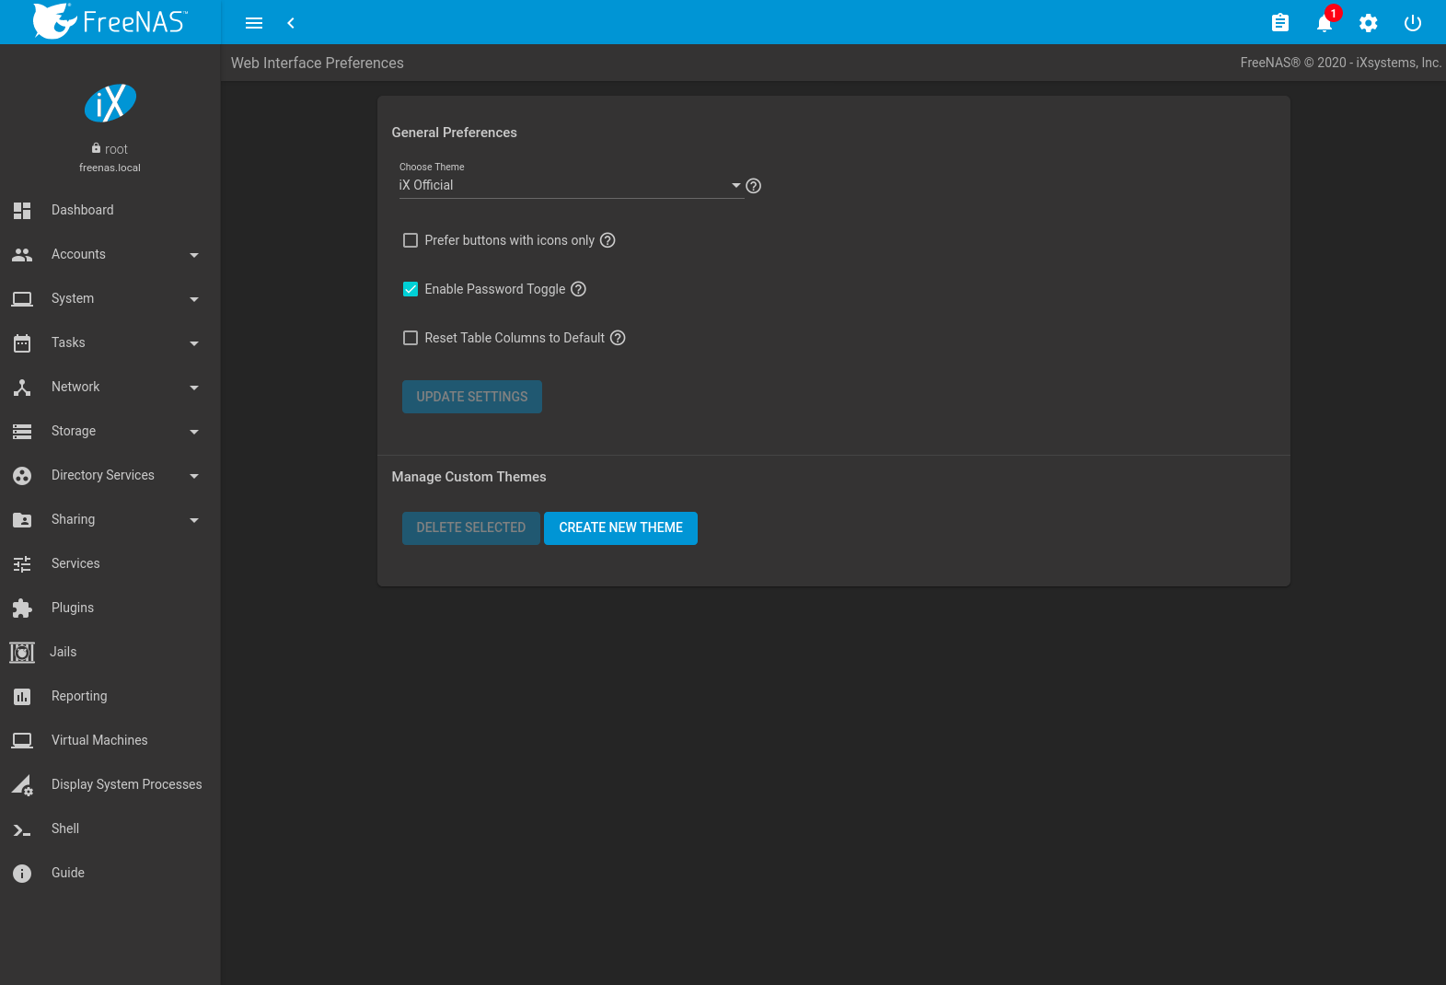
Task: Toggle the hamburger menu icon
Action: 254,23
